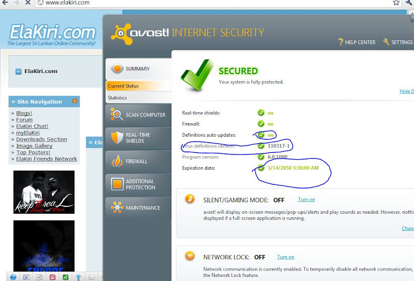Click the Silent/Gaming Mode orange icon
The height and width of the screenshot is (281, 414).
[189, 199]
